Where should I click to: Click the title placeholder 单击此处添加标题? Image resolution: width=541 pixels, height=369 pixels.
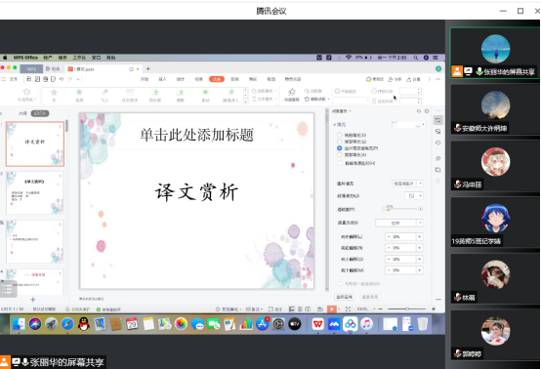[196, 135]
